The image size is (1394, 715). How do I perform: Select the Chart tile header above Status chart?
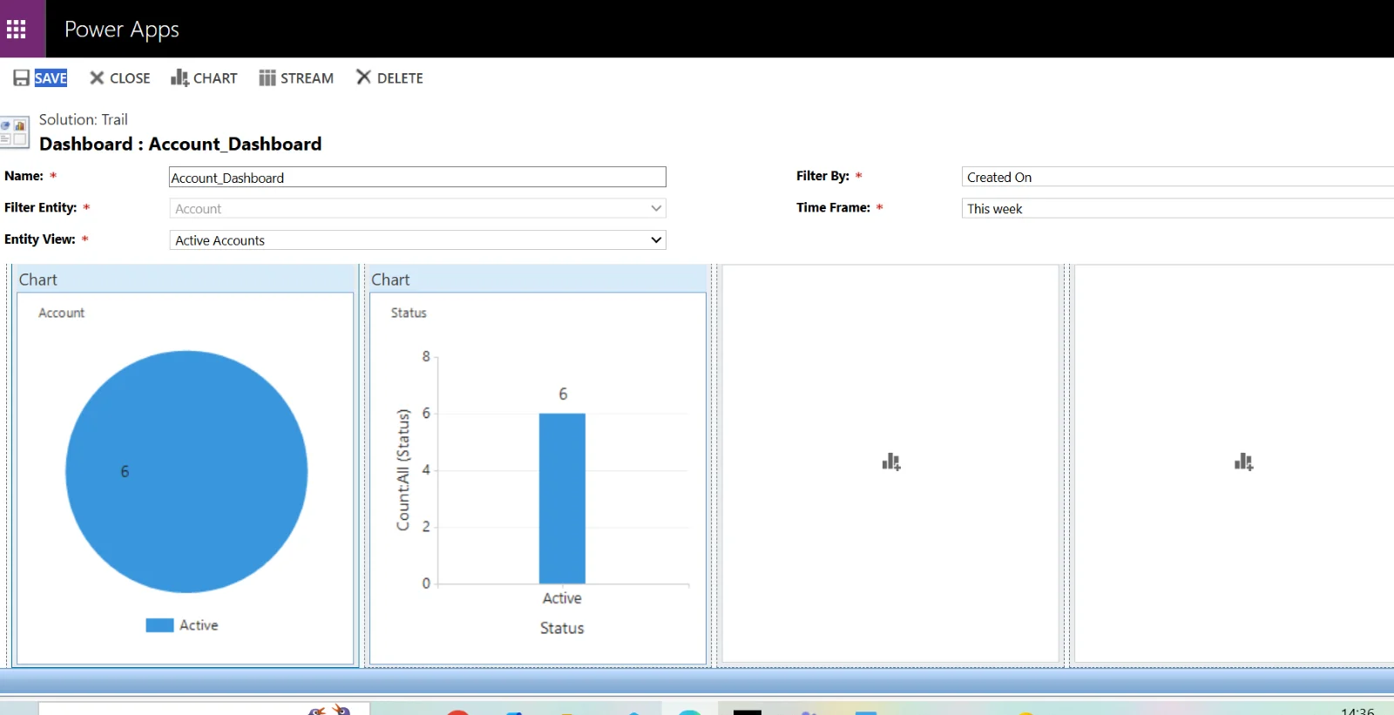[x=538, y=279]
